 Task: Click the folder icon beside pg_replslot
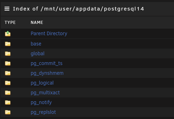pyautogui.click(x=8, y=112)
